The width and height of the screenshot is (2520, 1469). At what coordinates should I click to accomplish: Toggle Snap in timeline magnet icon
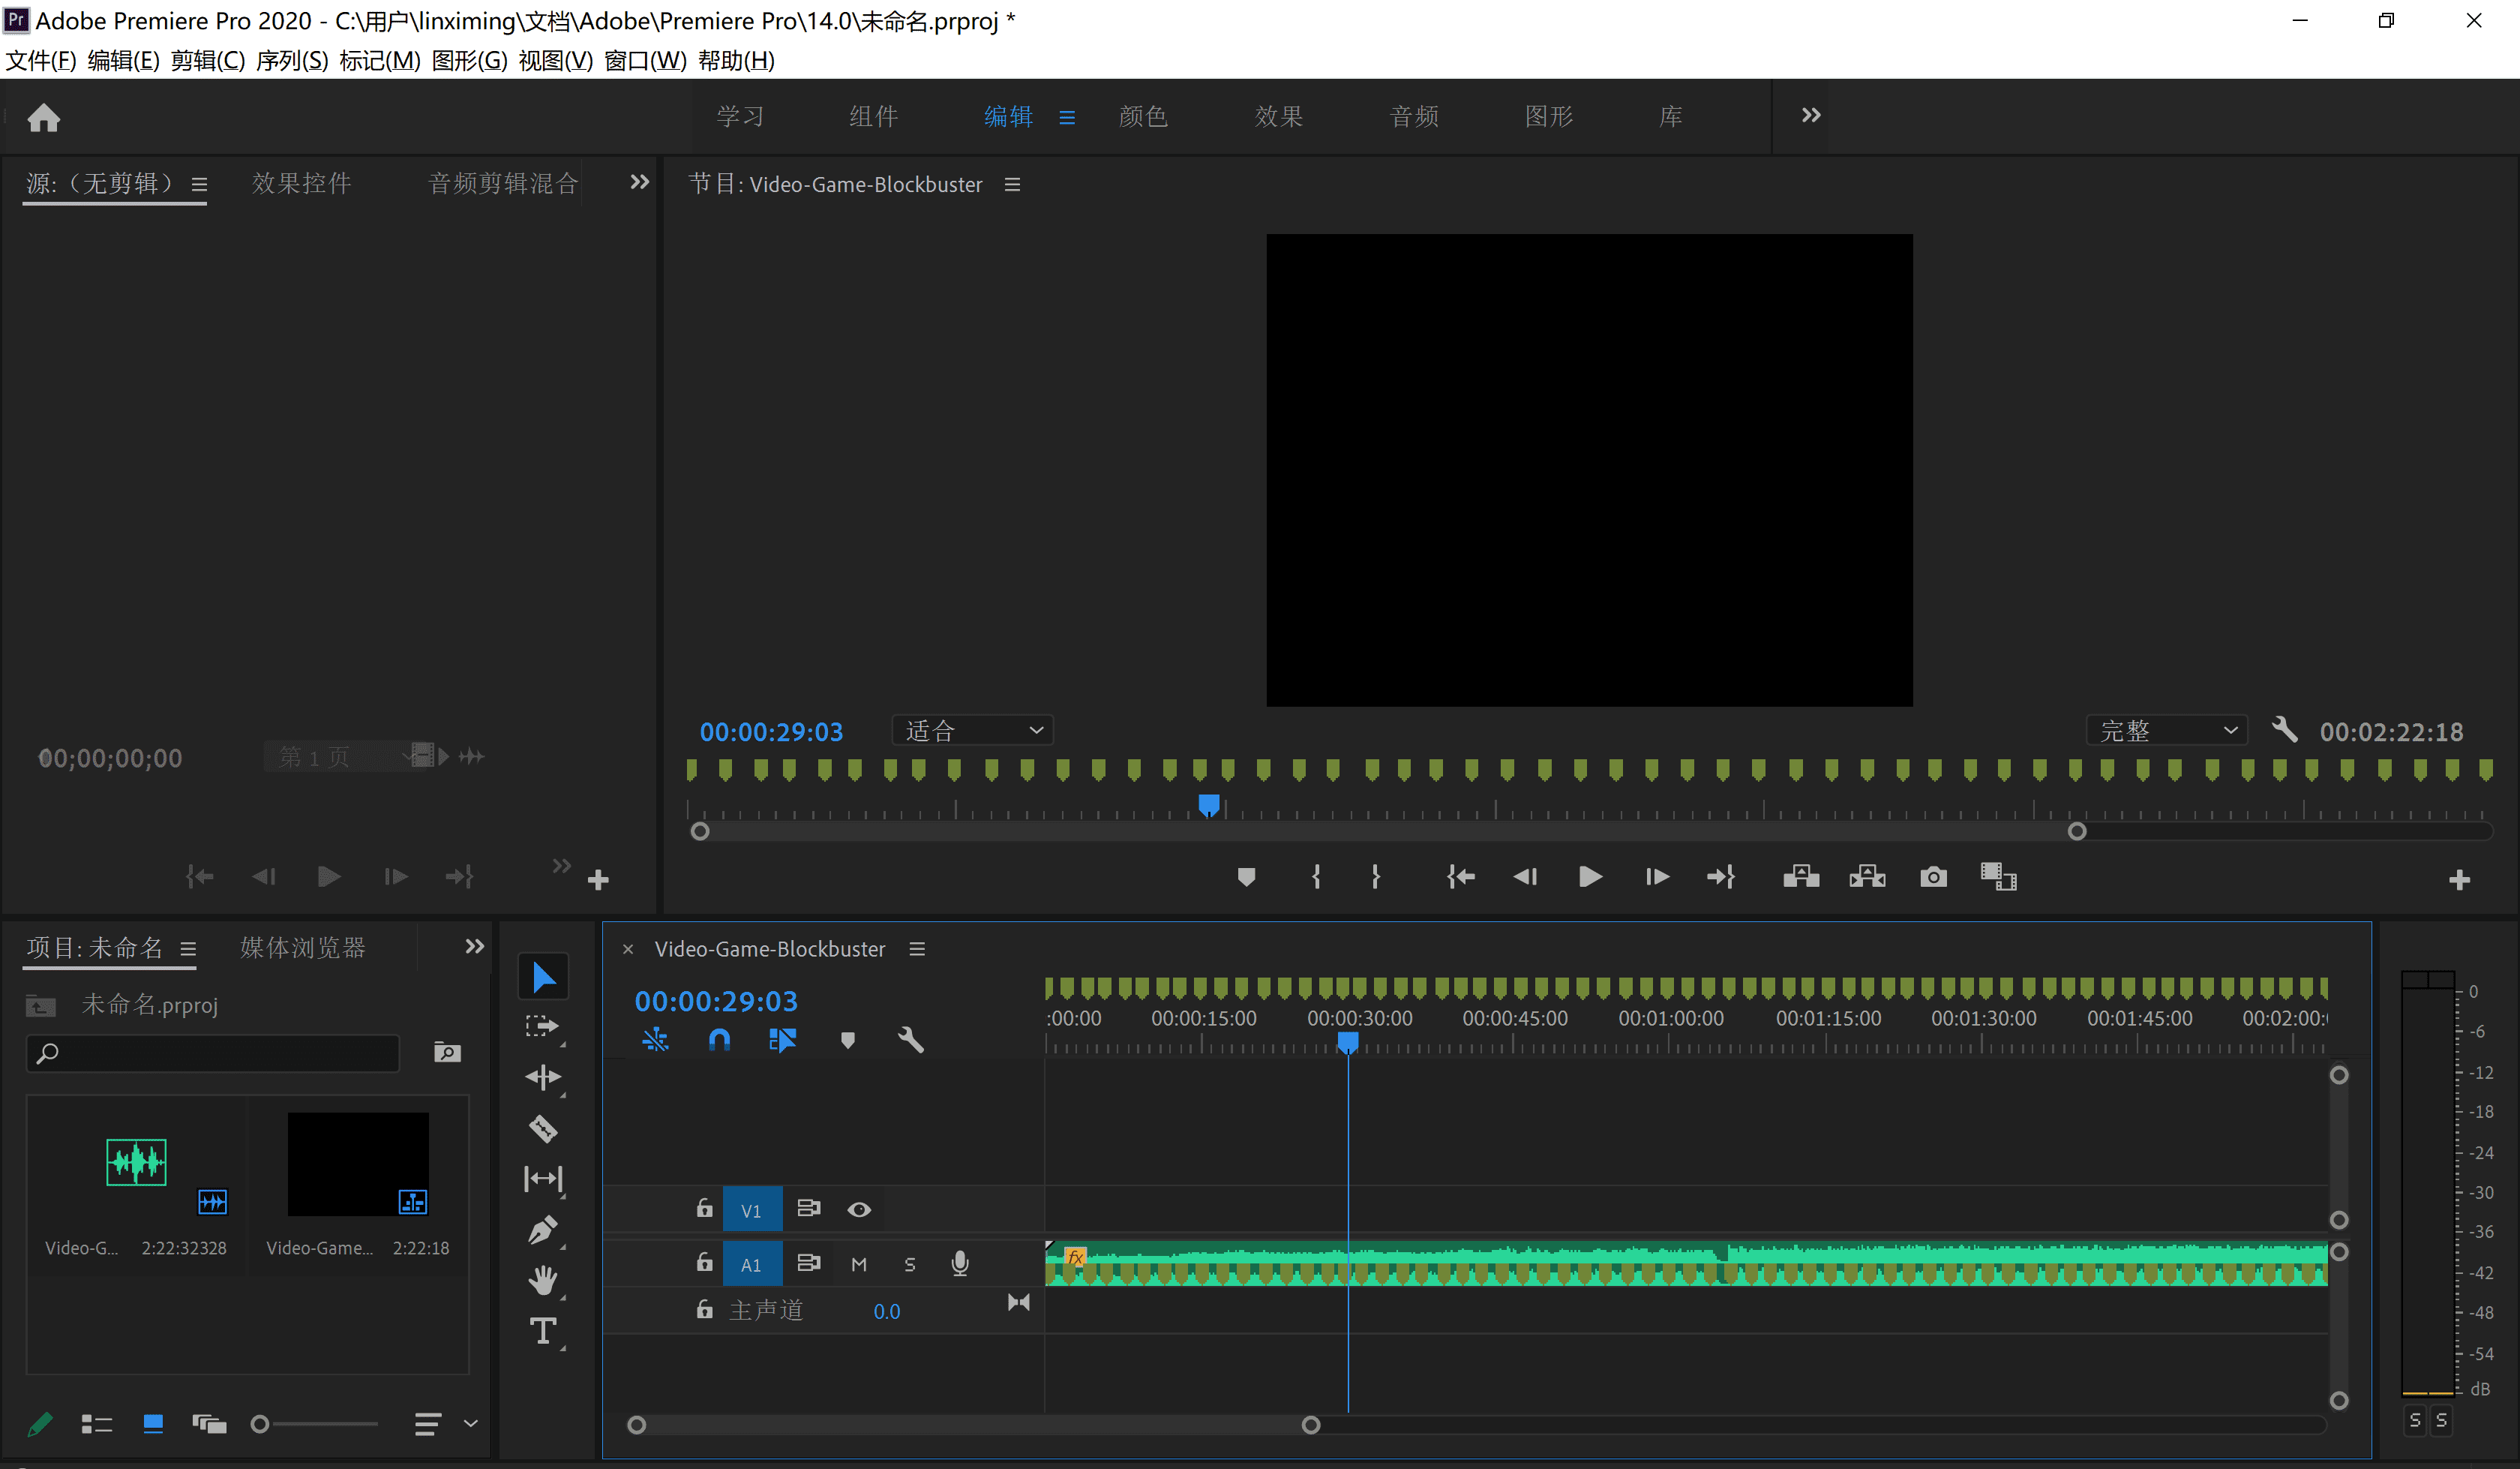719,1040
